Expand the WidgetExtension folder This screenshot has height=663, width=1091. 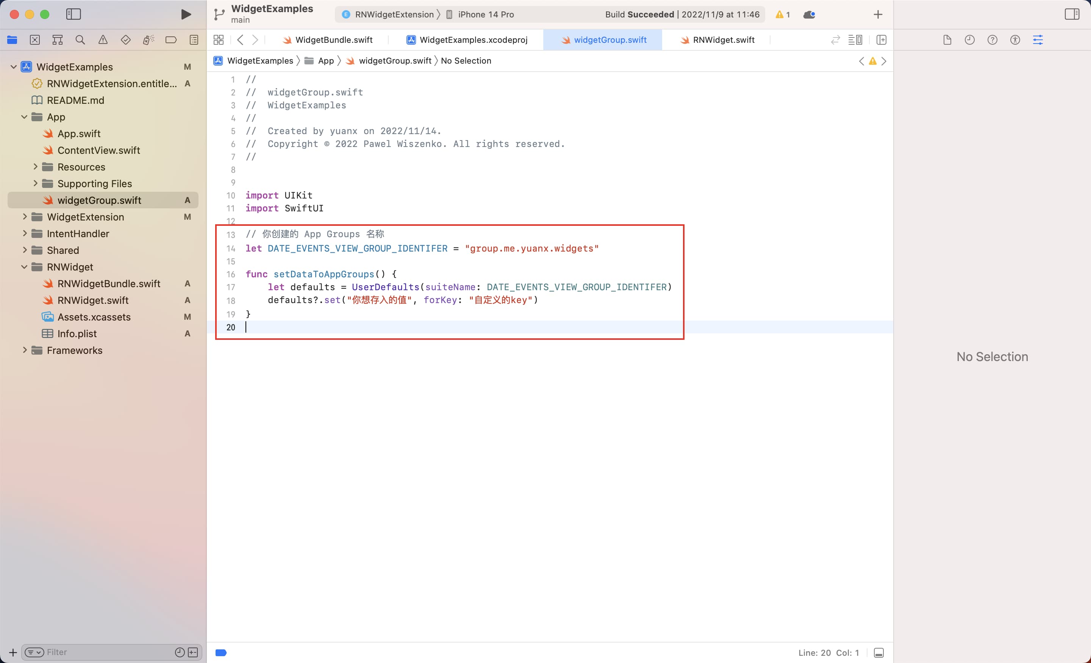[x=24, y=217]
